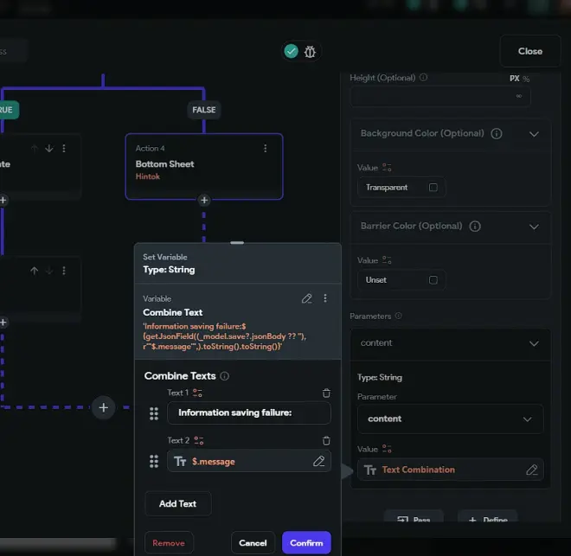
Task: Delete Text 2 with trash icon
Action: point(326,441)
